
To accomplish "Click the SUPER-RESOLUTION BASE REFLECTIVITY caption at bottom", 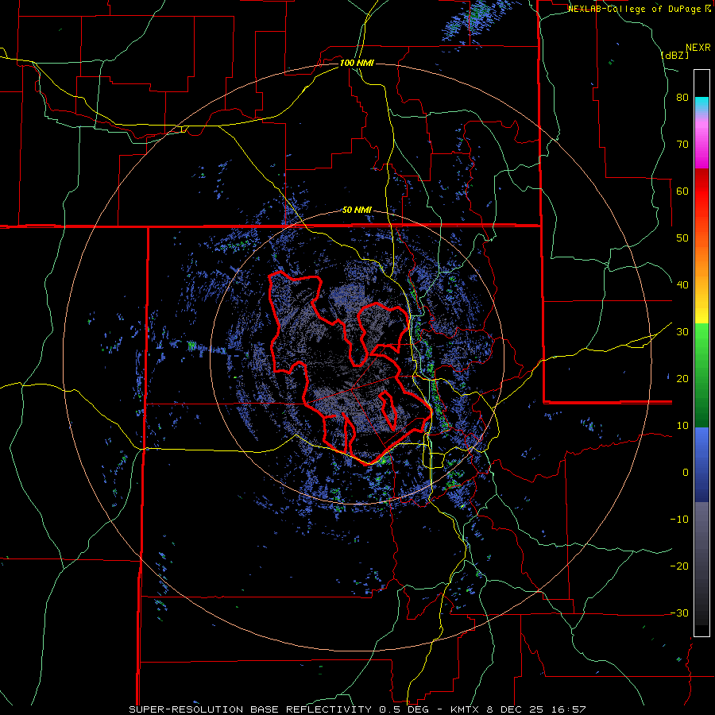I will 250,709.
